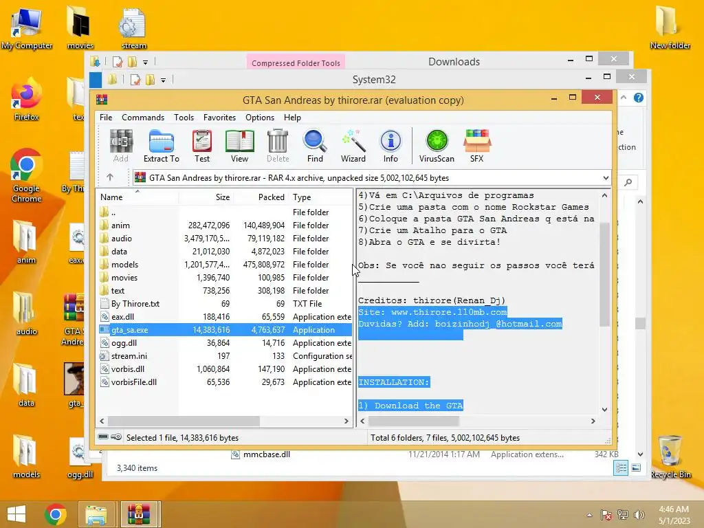Image resolution: width=704 pixels, height=528 pixels.
Task: Select the parent folder '..' row
Action: point(225,212)
